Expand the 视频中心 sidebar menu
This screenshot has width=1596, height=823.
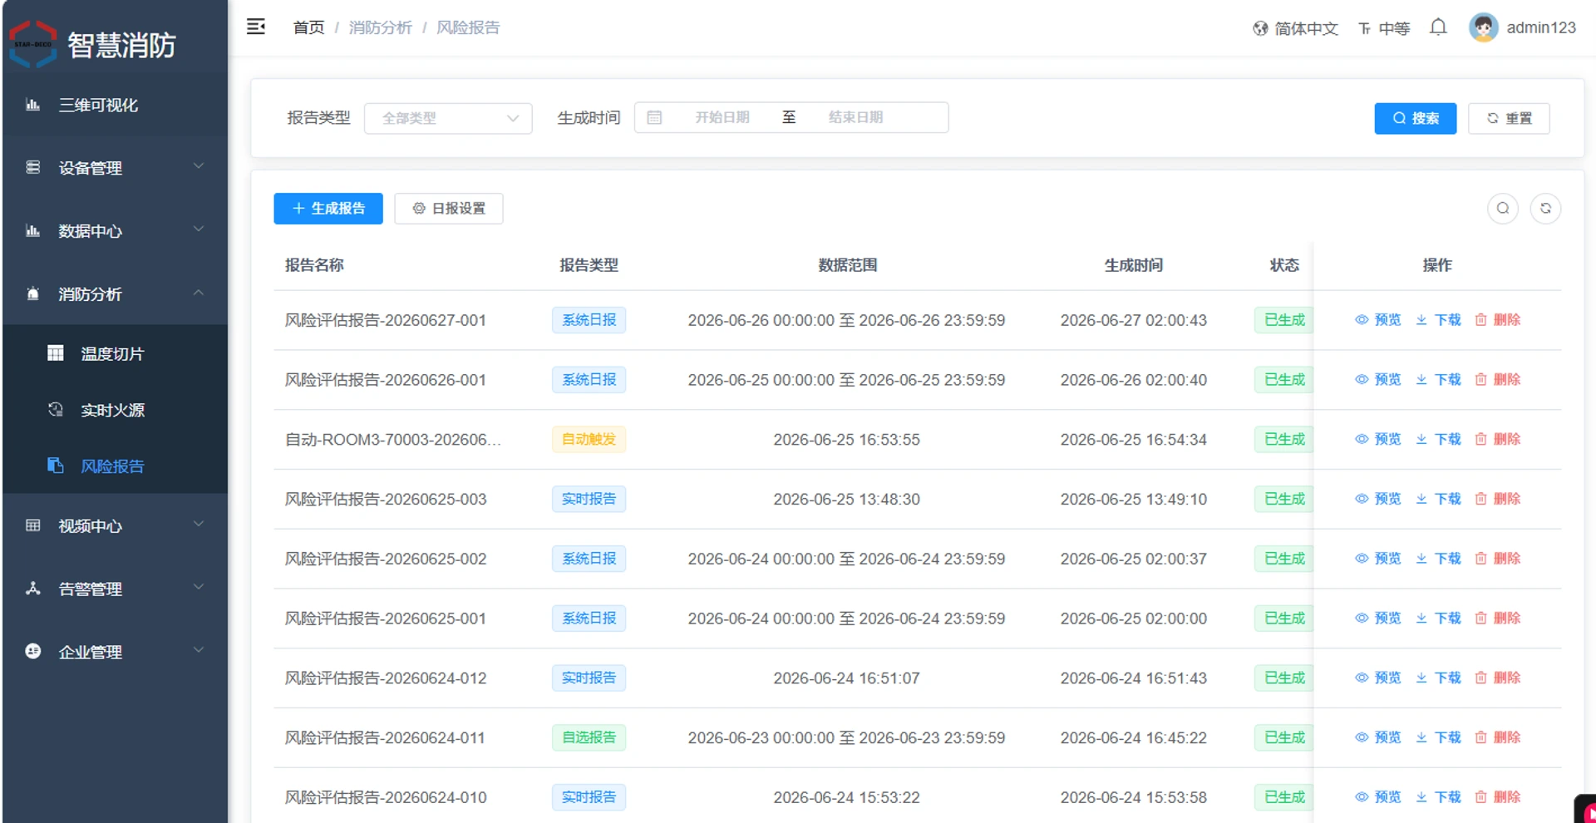click(x=115, y=526)
